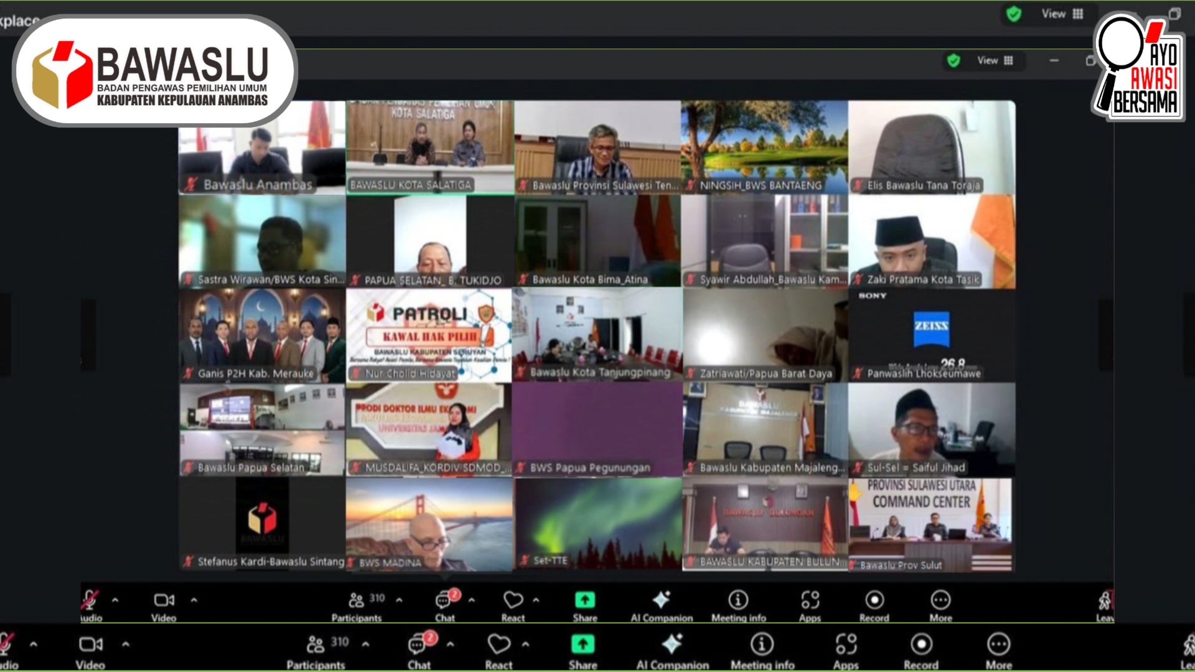Expand the arrow next to bottom React
This screenshot has height=672, width=1195.
pyautogui.click(x=526, y=645)
